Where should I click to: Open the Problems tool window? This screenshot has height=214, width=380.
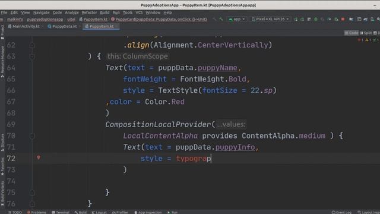coord(37,212)
